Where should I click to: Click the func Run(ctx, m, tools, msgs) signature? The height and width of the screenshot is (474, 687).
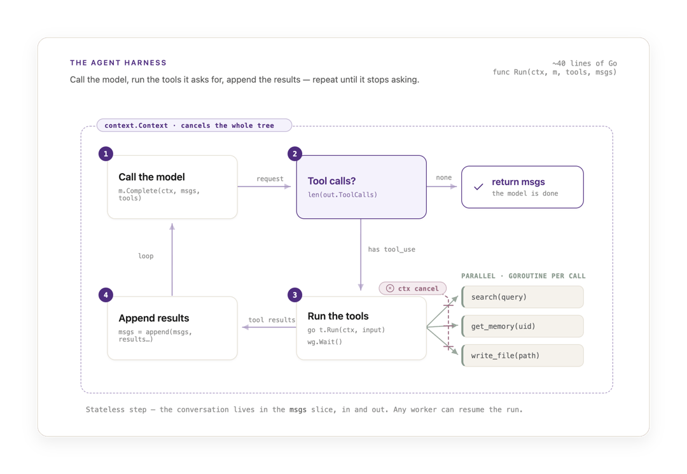(555, 73)
